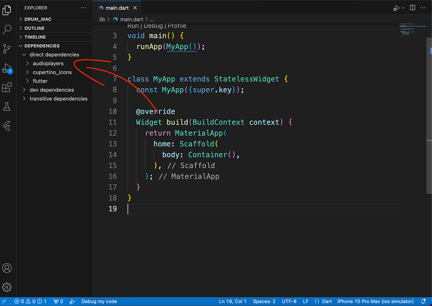Change indentation via Spaces: 2 status item
This screenshot has width=432, height=306.
coord(264,301)
